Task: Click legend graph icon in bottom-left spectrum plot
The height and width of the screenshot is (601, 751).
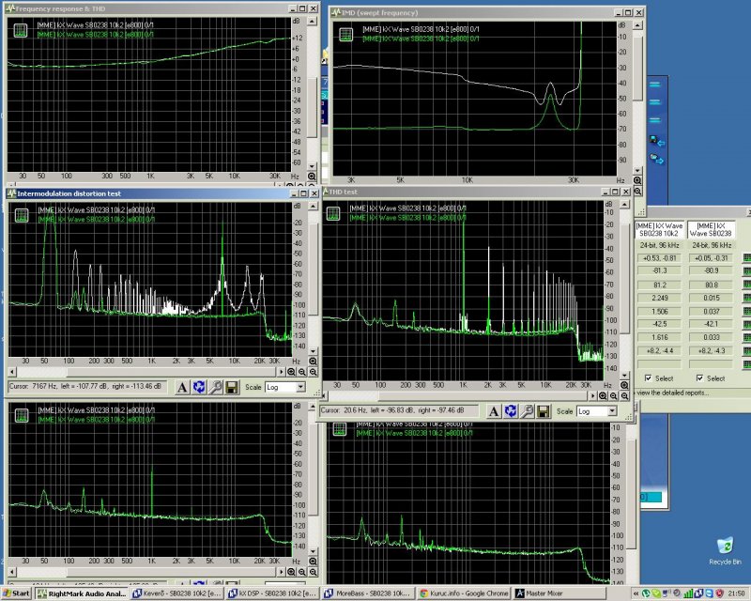Action: [x=22, y=415]
